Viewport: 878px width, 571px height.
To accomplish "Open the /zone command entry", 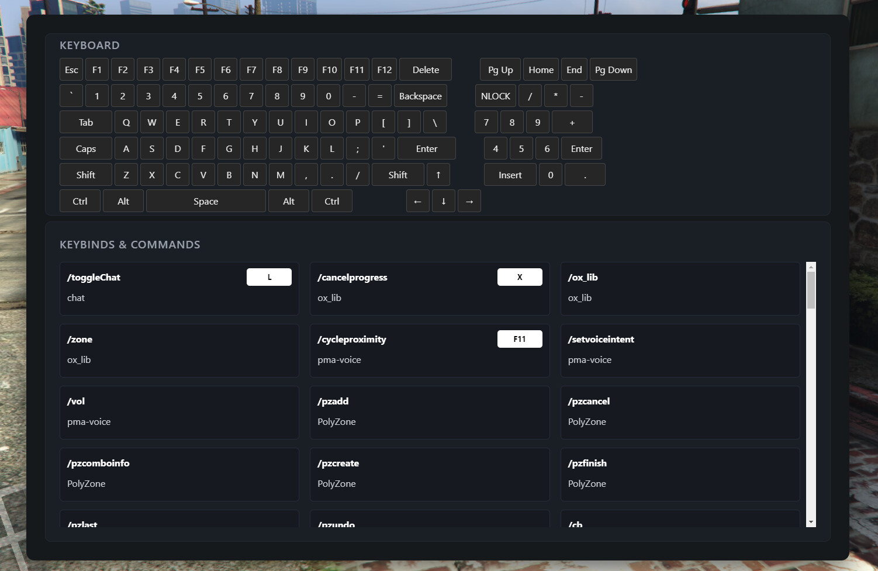I will click(x=179, y=351).
